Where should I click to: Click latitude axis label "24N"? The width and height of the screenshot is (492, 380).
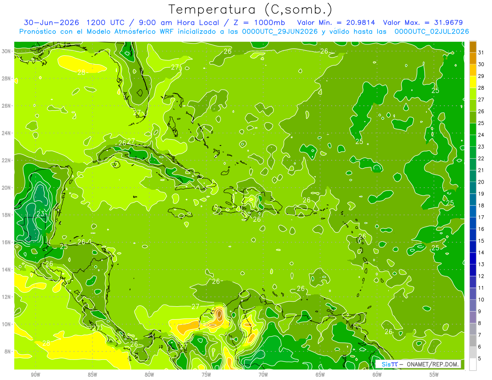[7, 133]
